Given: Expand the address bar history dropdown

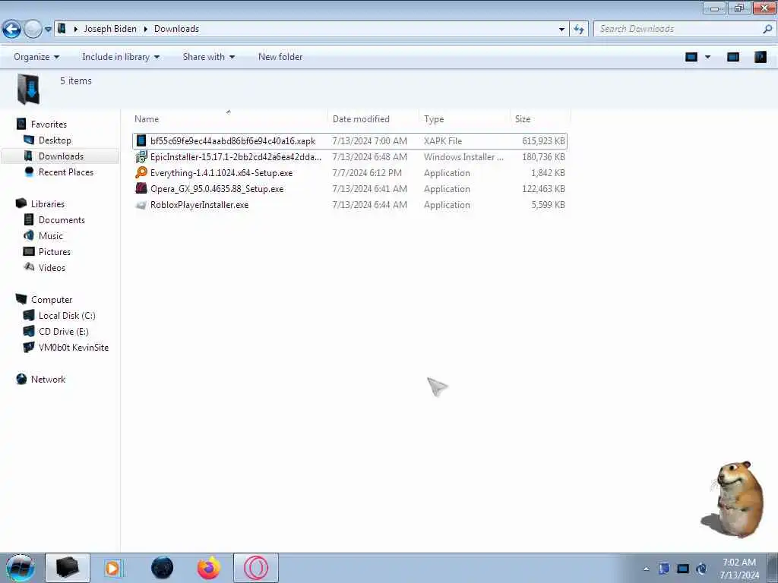Looking at the screenshot, I should click(561, 30).
